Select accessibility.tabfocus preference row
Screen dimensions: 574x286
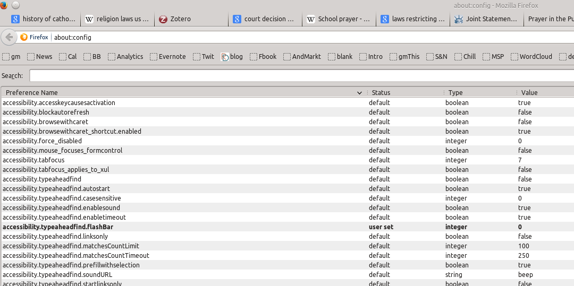pyautogui.click(x=288, y=160)
